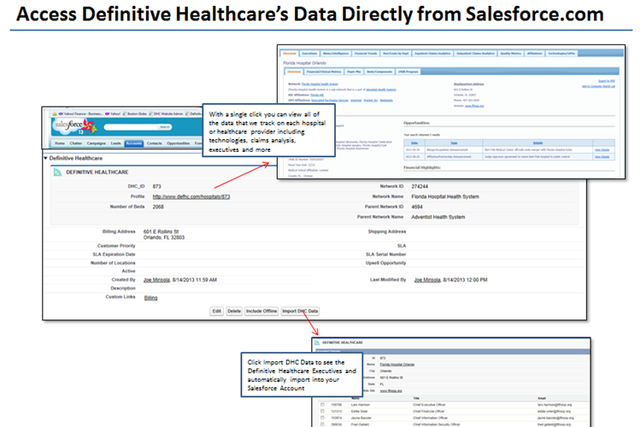Image resolution: width=641 pixels, height=427 pixels.
Task: Click Chief Executive Officer title cell
Action: (x=429, y=405)
